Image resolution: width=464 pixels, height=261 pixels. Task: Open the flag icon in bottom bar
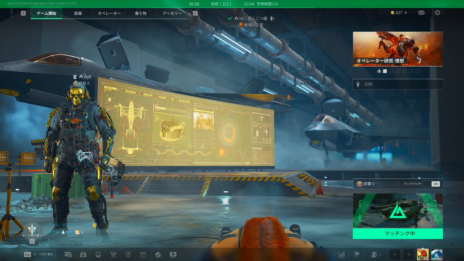click(x=357, y=254)
